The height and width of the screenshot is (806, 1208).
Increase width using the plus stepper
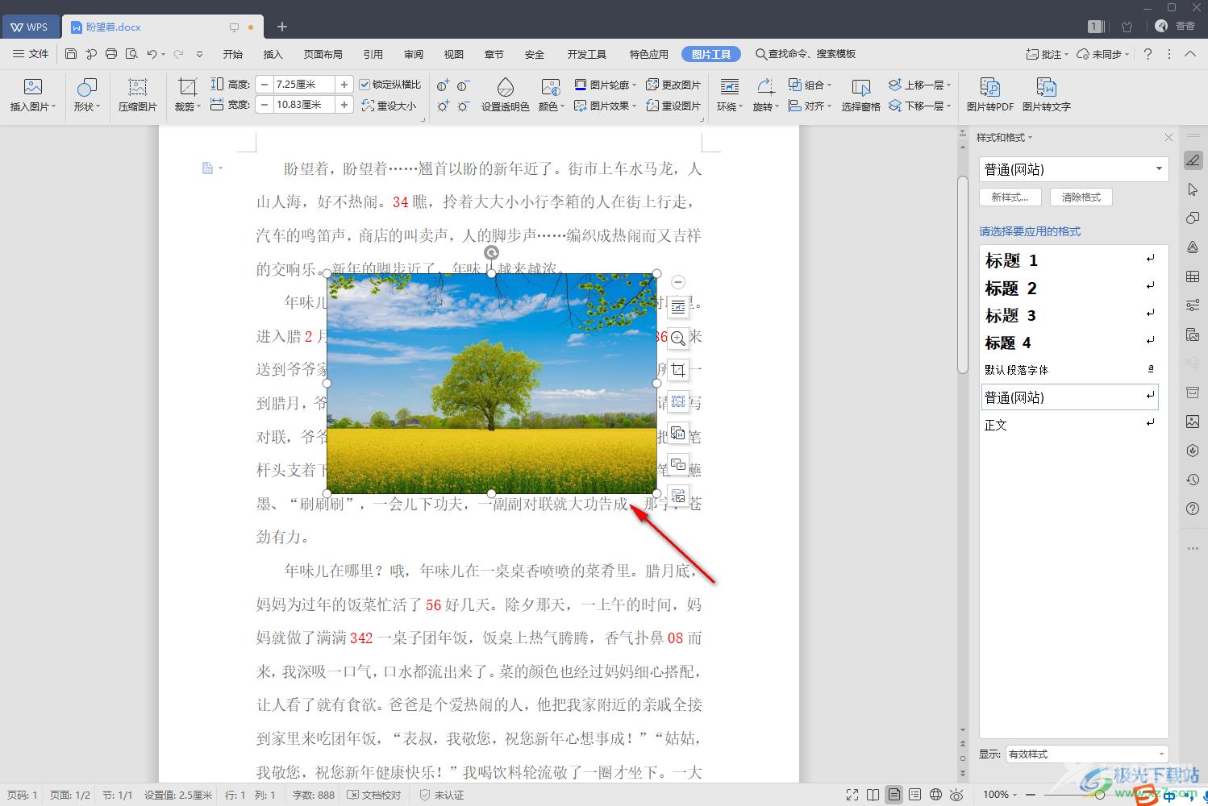click(x=344, y=105)
